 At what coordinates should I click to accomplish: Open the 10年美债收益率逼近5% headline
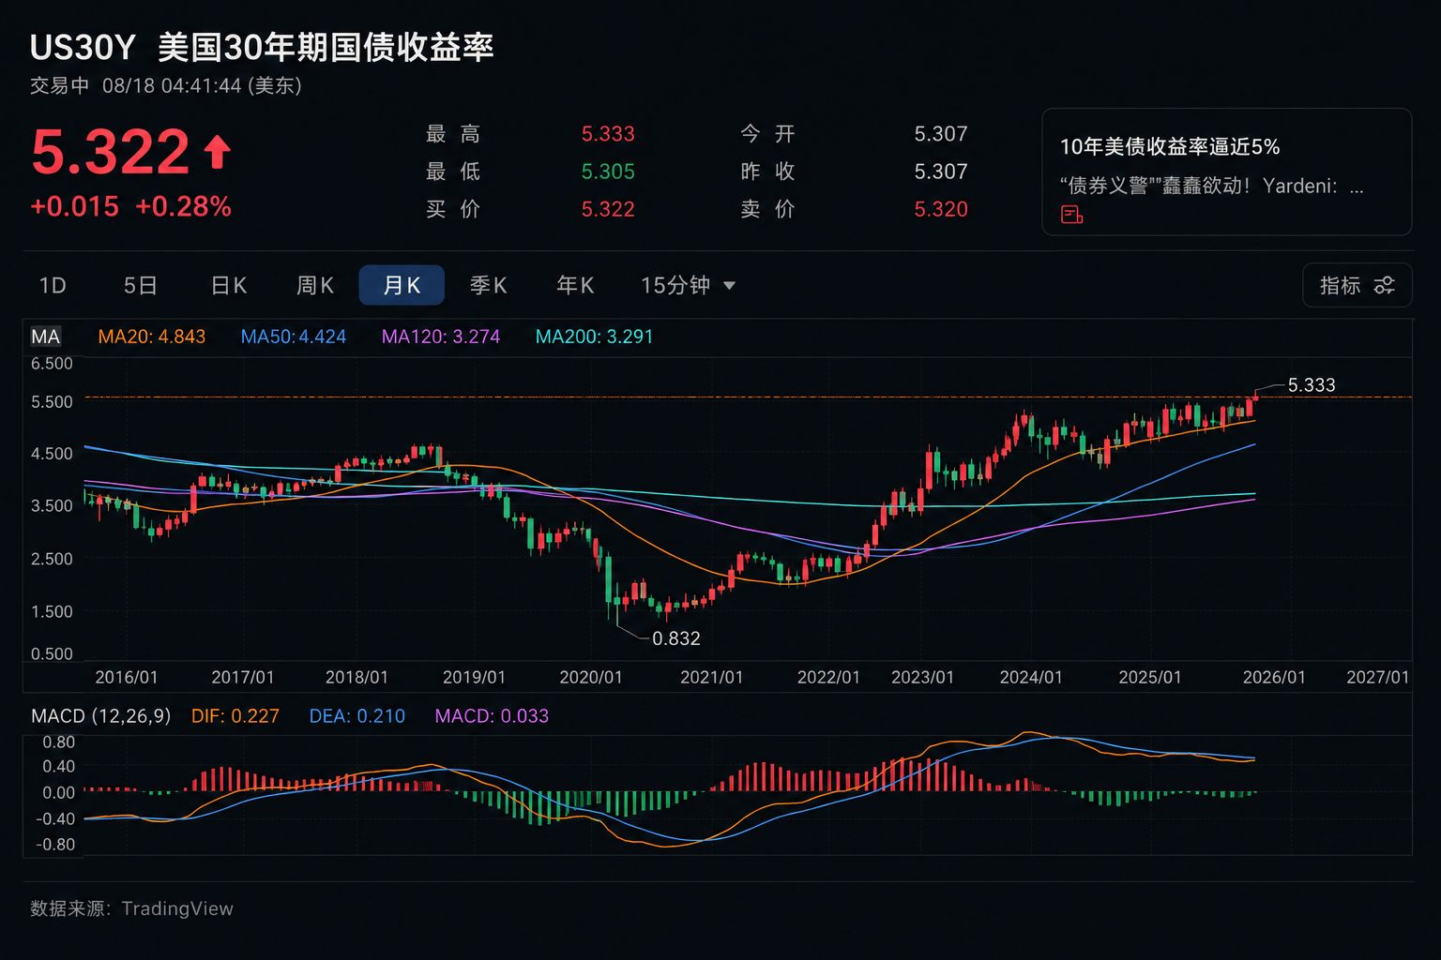click(1170, 147)
